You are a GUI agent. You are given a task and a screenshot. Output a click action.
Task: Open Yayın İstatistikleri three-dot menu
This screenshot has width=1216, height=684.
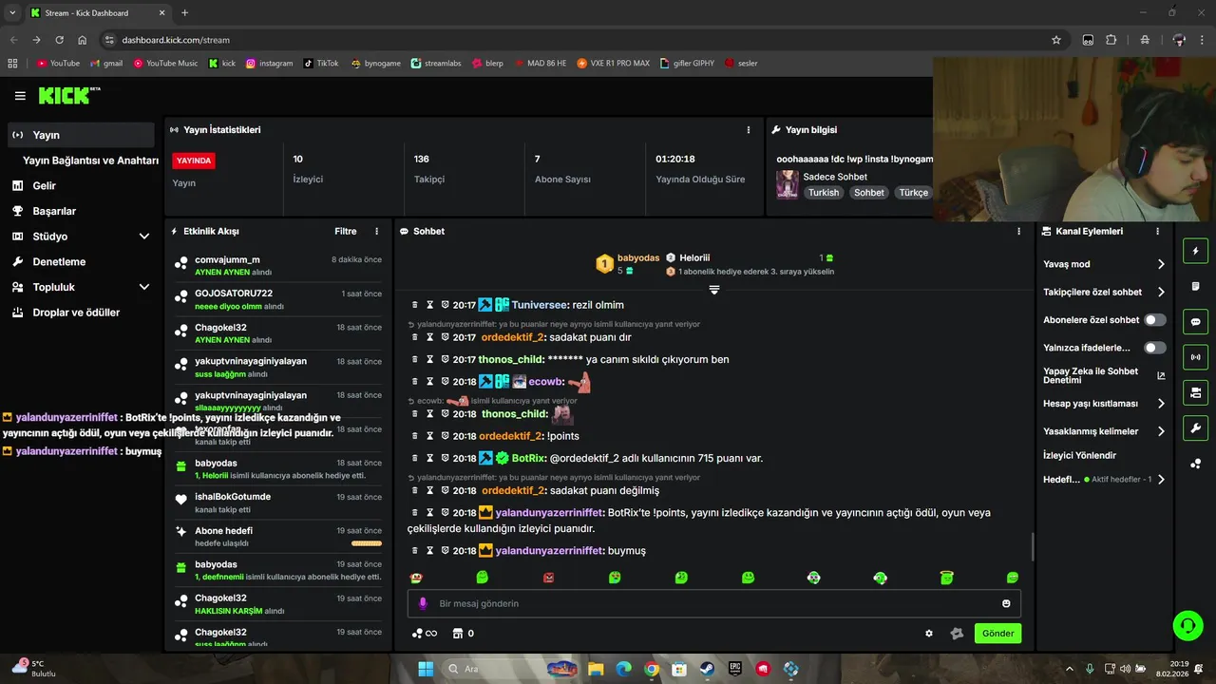tap(749, 130)
